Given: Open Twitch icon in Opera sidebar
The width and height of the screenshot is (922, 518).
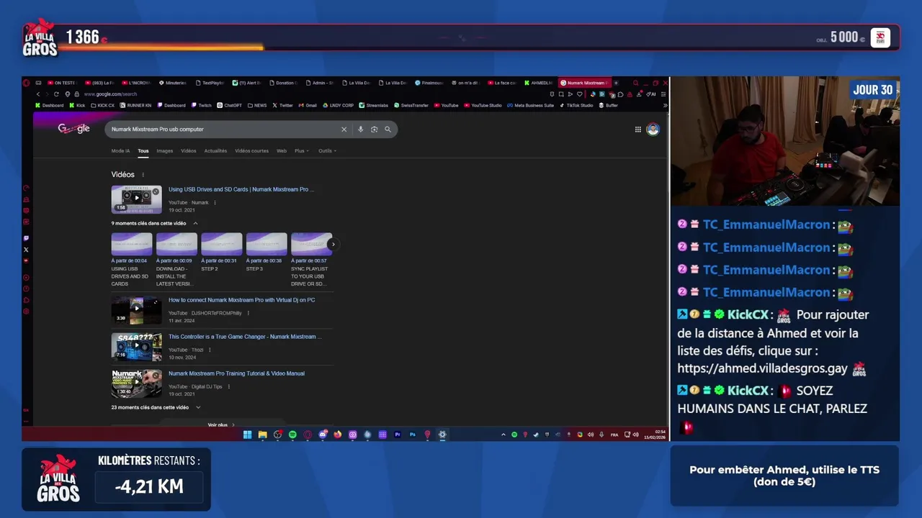Looking at the screenshot, I should pos(26,238).
